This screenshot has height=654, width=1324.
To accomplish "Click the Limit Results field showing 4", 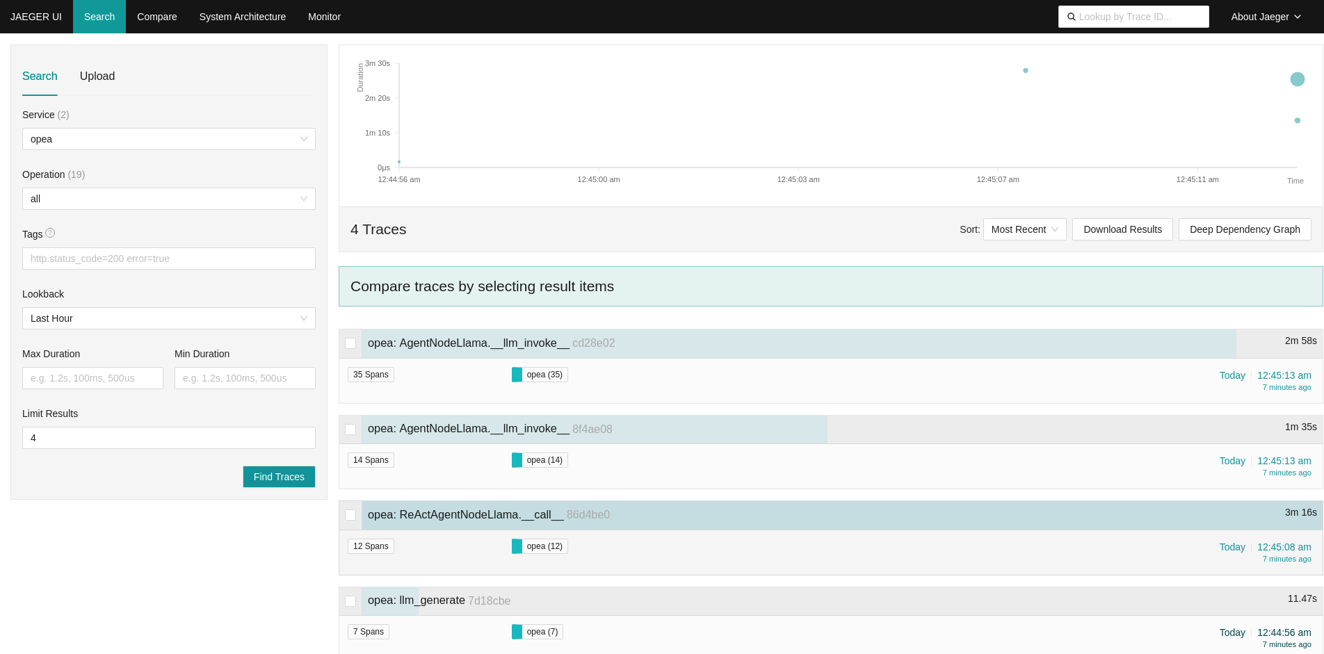I will point(169,438).
